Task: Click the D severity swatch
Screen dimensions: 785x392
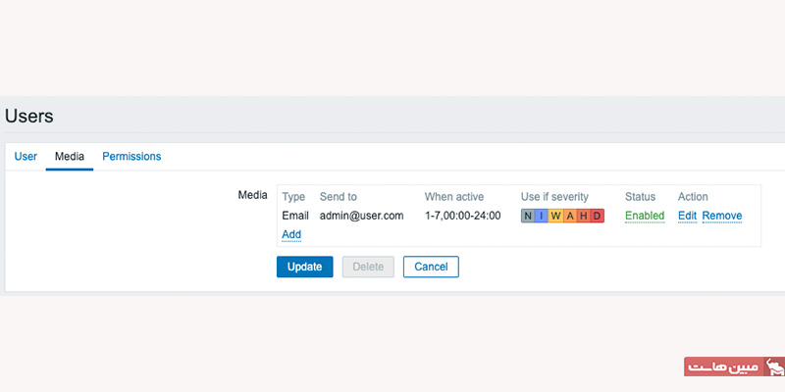Action: [598, 216]
